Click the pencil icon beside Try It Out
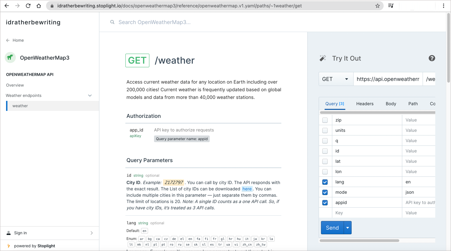 click(323, 58)
